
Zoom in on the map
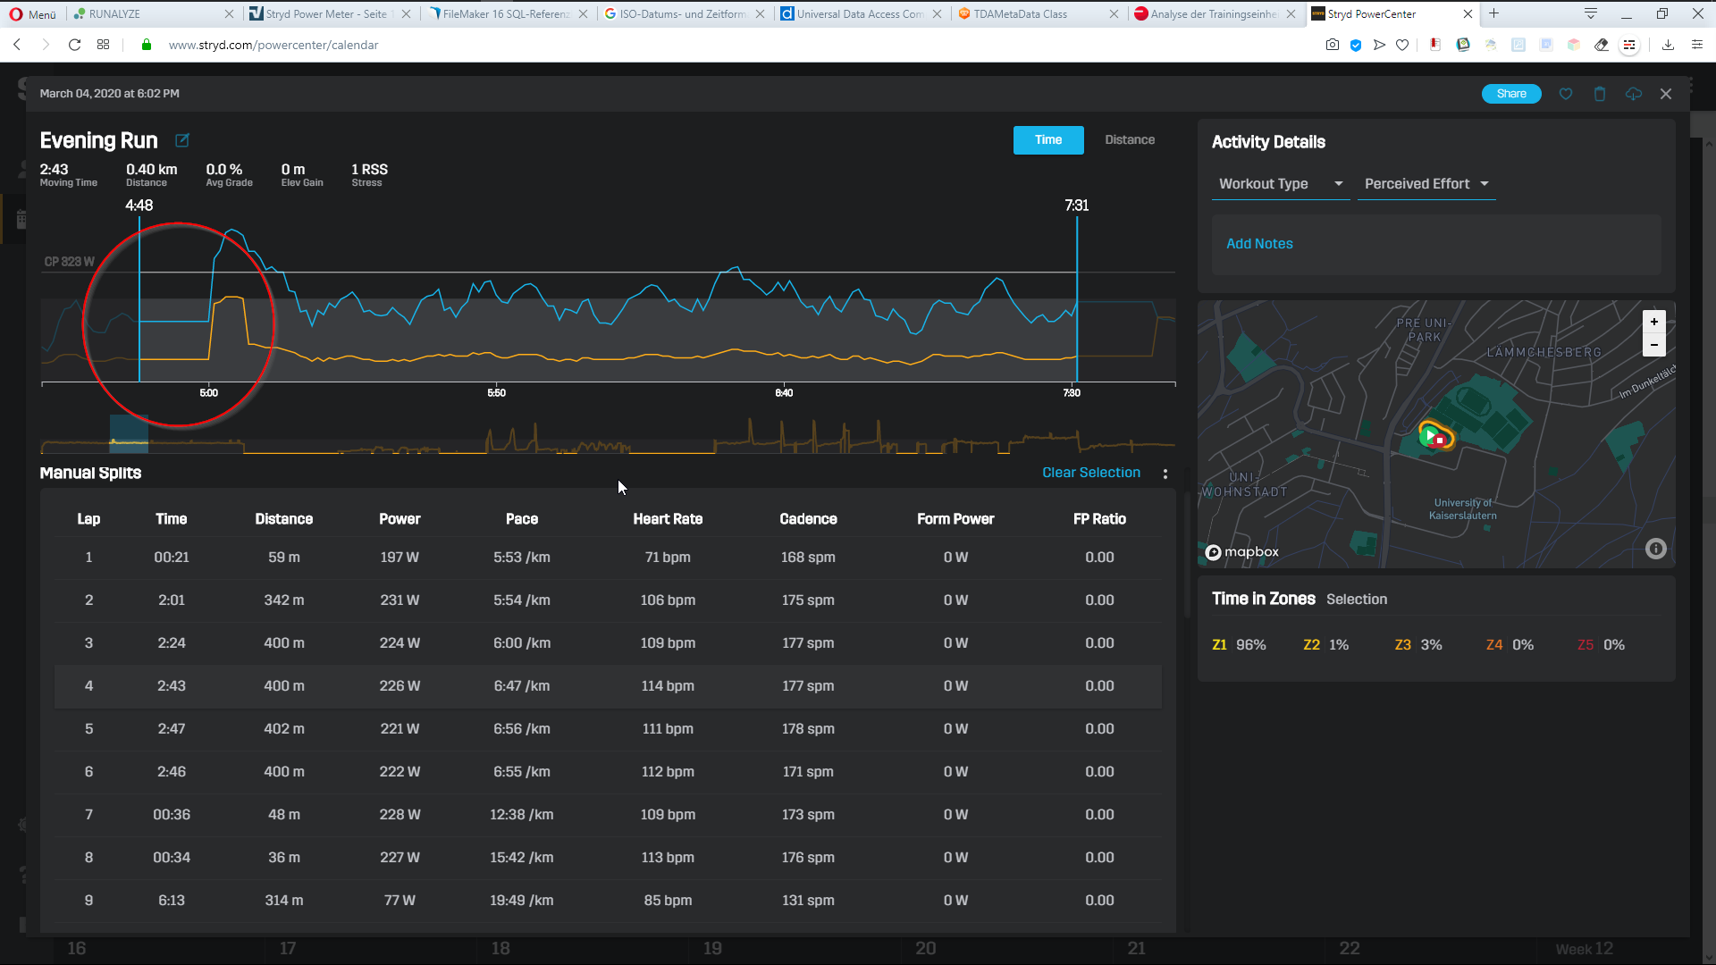pyautogui.click(x=1653, y=322)
